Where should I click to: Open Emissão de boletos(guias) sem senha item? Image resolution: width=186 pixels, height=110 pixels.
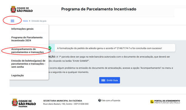(x=29, y=64)
